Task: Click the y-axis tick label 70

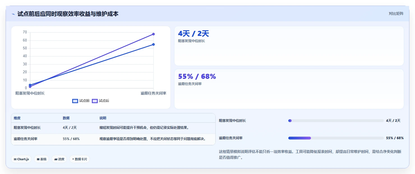Action: pyautogui.click(x=25, y=32)
